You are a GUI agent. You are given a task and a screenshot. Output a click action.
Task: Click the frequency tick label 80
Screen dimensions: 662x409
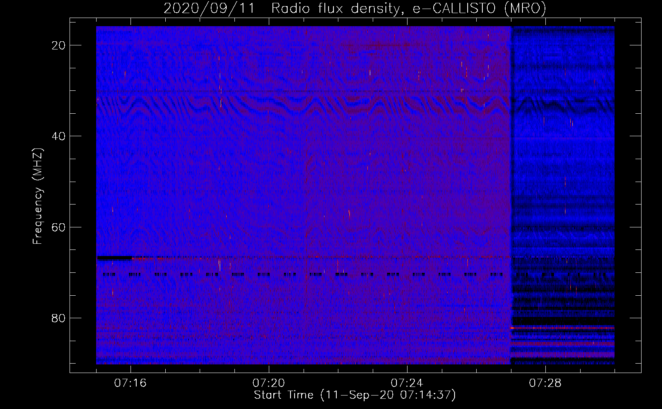click(59, 318)
